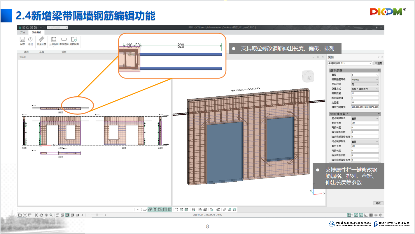Click the 边距值 input field
The width and height of the screenshot is (415, 234).
point(365,102)
